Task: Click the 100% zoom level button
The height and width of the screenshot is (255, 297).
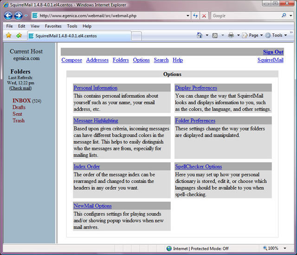Action: (x=271, y=248)
